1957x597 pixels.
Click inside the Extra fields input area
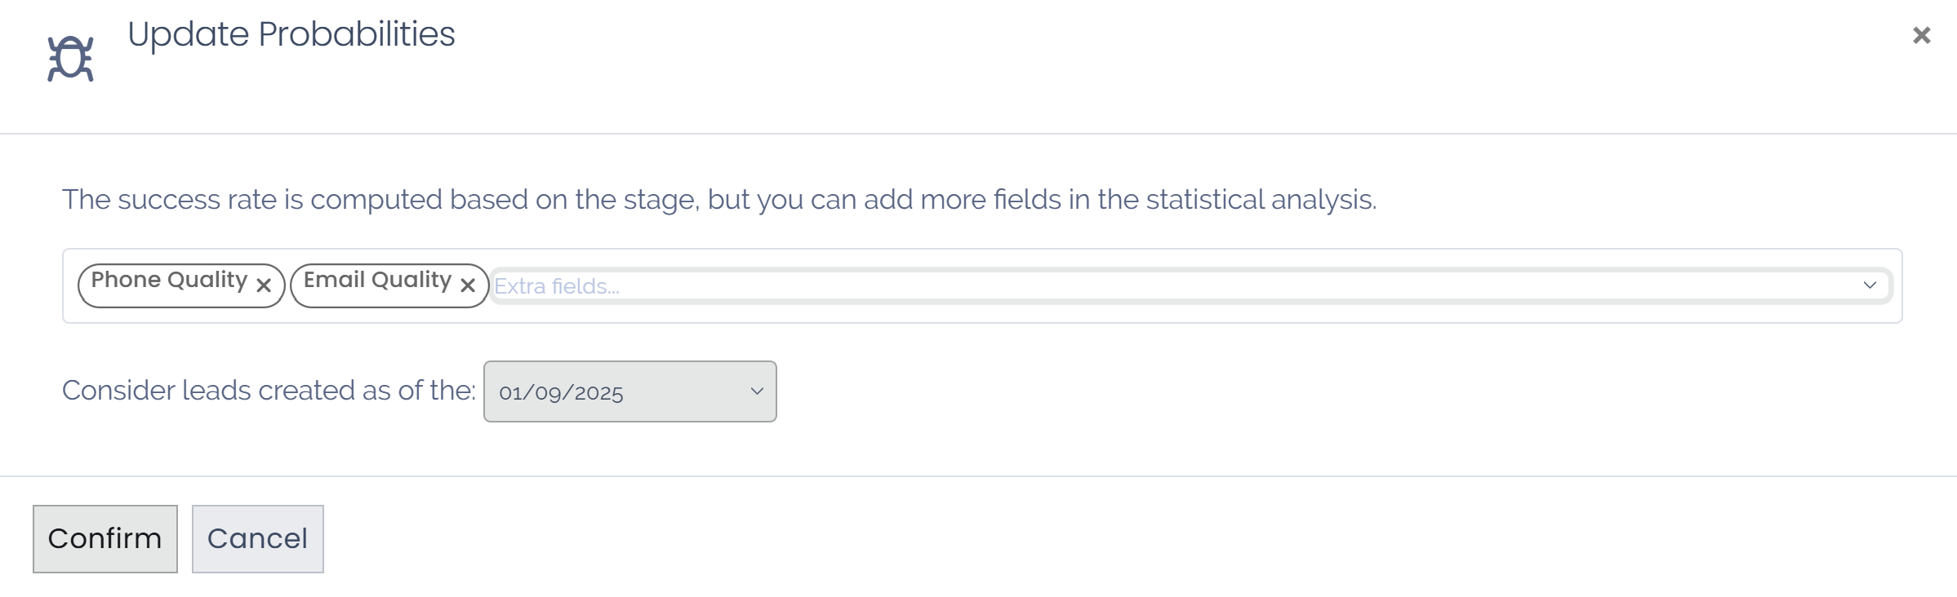pos(816,285)
